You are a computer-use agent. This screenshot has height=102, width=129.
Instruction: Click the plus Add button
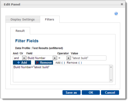click(x=22, y=62)
